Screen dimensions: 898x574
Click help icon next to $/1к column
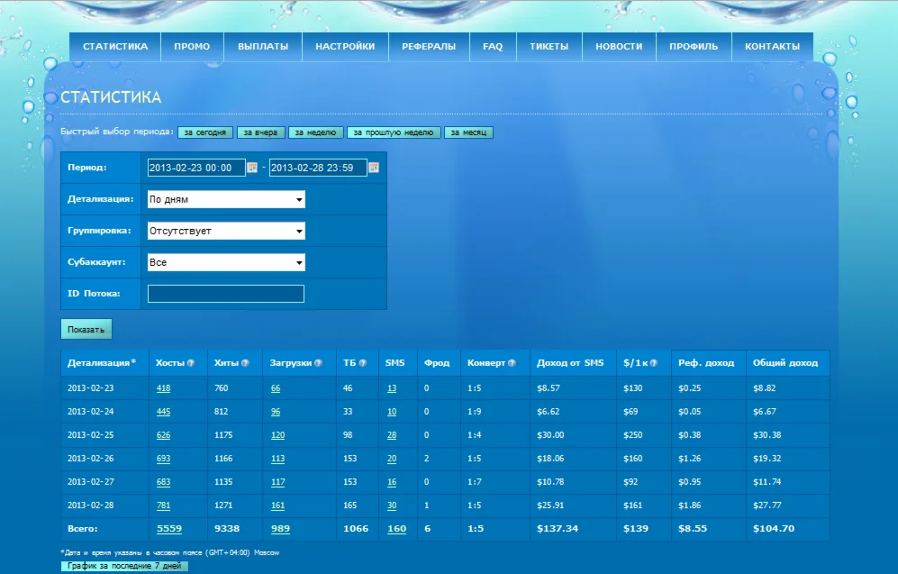pos(654,363)
